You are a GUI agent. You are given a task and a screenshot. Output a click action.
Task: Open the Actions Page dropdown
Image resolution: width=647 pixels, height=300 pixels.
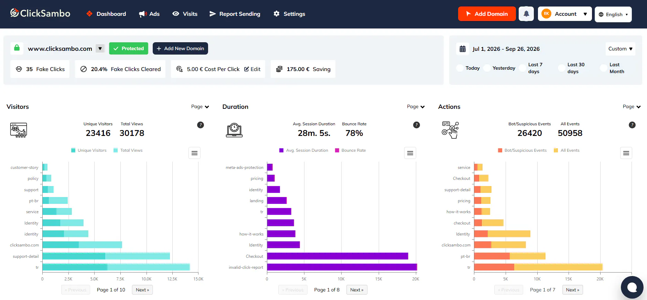coord(632,107)
